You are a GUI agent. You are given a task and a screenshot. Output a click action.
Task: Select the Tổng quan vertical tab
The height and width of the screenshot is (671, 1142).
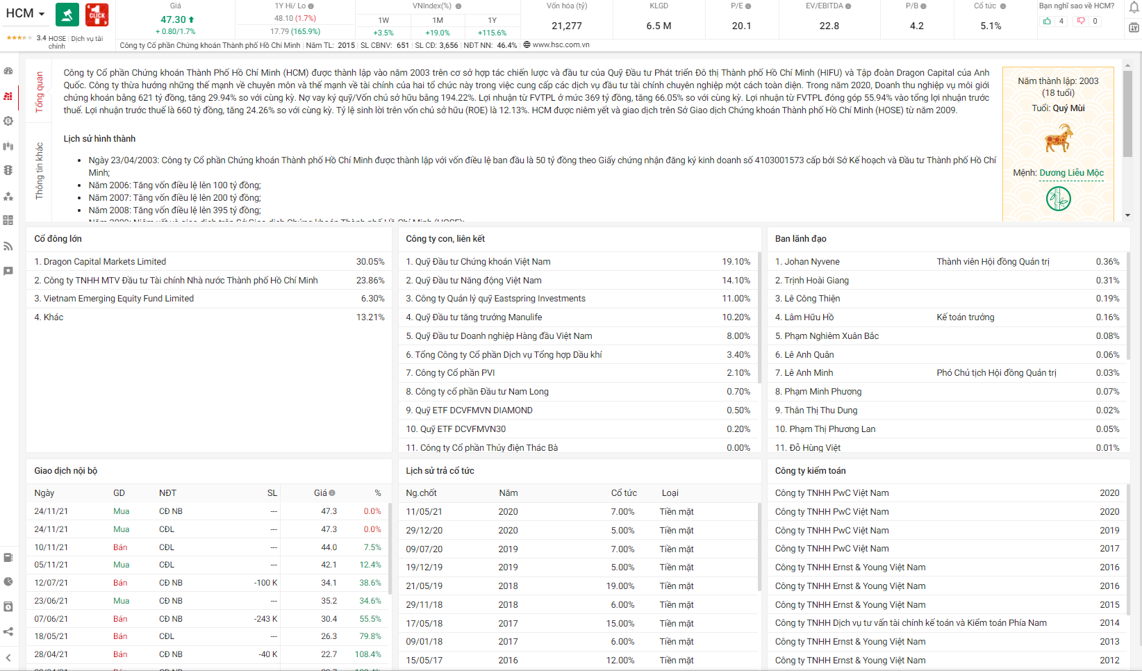(40, 92)
